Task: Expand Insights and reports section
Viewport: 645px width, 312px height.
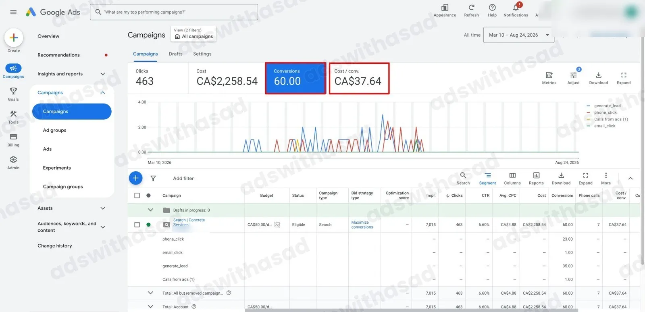Action: [103, 74]
